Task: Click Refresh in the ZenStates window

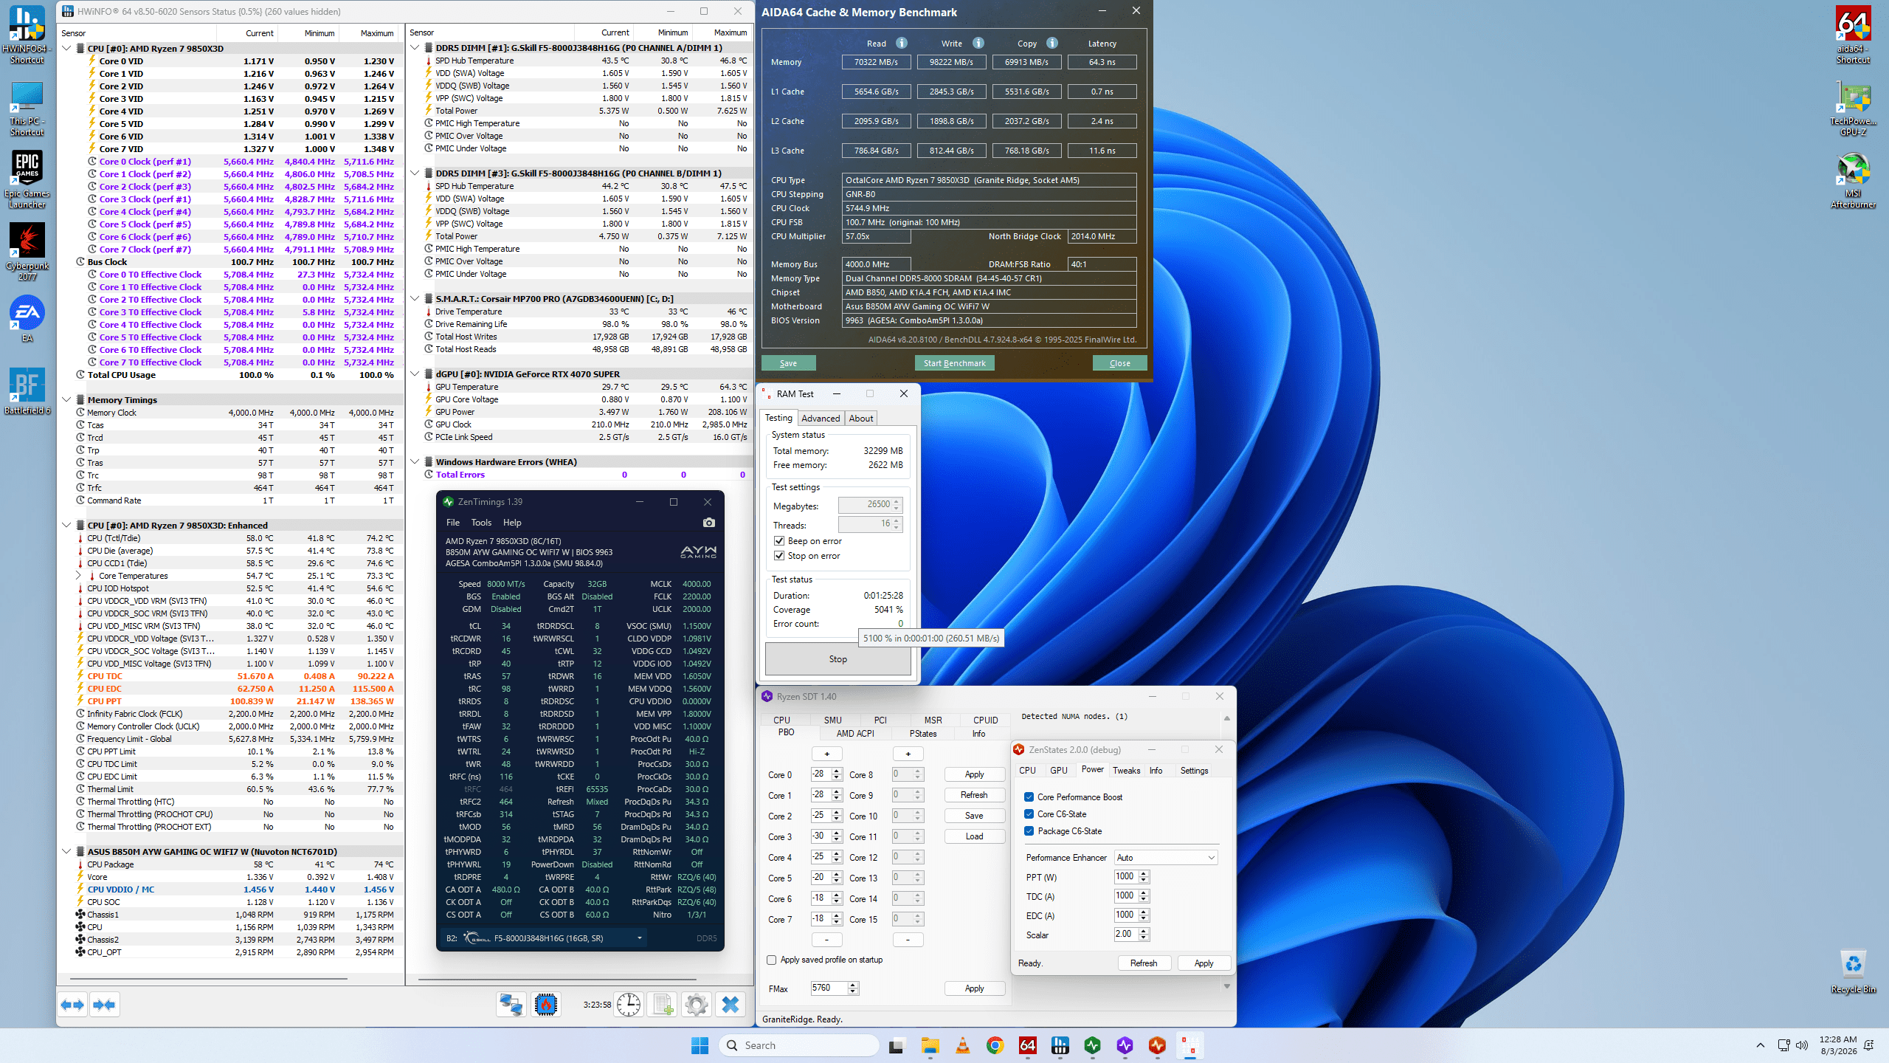Action: point(1144,963)
